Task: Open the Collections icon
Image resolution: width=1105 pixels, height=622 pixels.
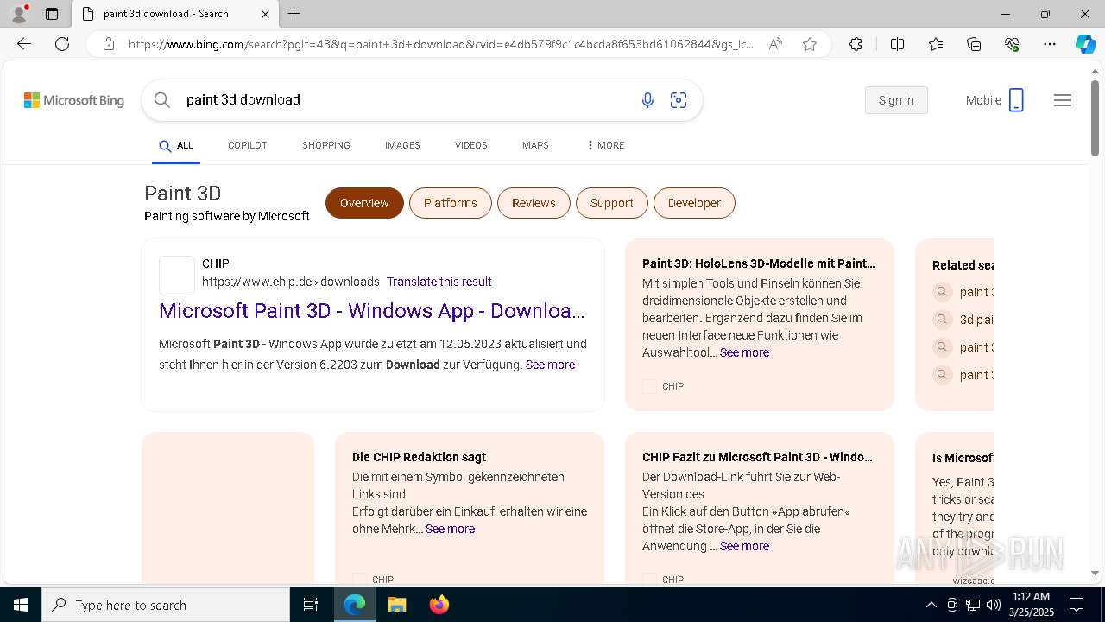Action: click(974, 44)
